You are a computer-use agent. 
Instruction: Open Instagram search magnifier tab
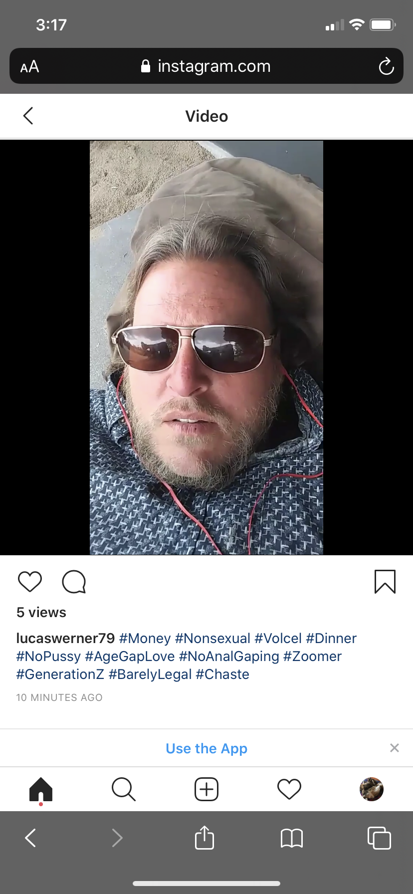click(x=124, y=790)
